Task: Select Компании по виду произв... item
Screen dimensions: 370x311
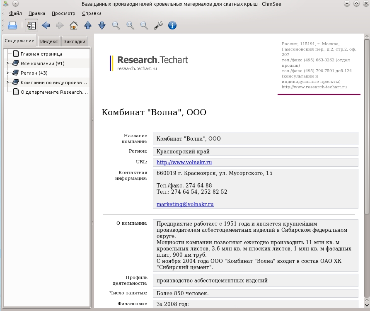Action: tap(54, 83)
